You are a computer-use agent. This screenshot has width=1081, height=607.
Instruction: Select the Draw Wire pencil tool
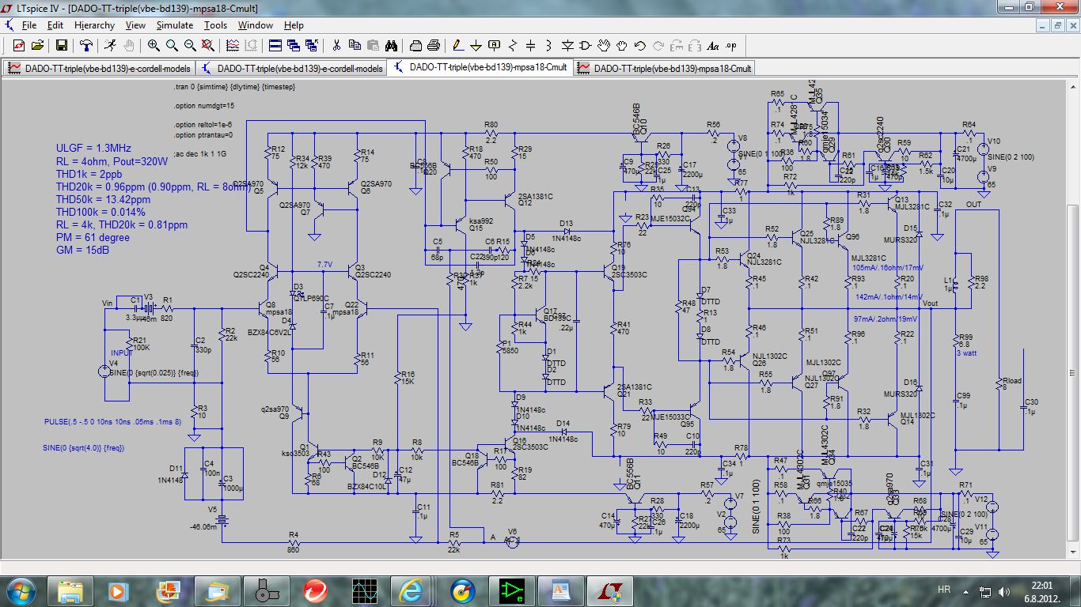click(x=458, y=45)
